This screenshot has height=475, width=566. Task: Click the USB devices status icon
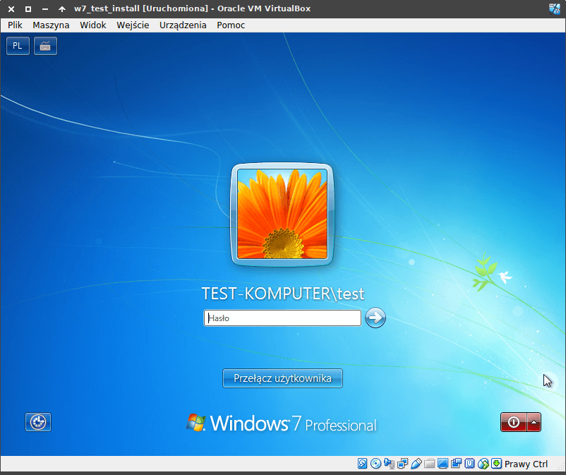(416, 464)
